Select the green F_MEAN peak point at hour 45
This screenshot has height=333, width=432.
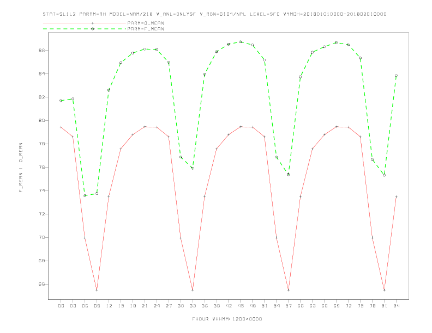click(x=241, y=42)
